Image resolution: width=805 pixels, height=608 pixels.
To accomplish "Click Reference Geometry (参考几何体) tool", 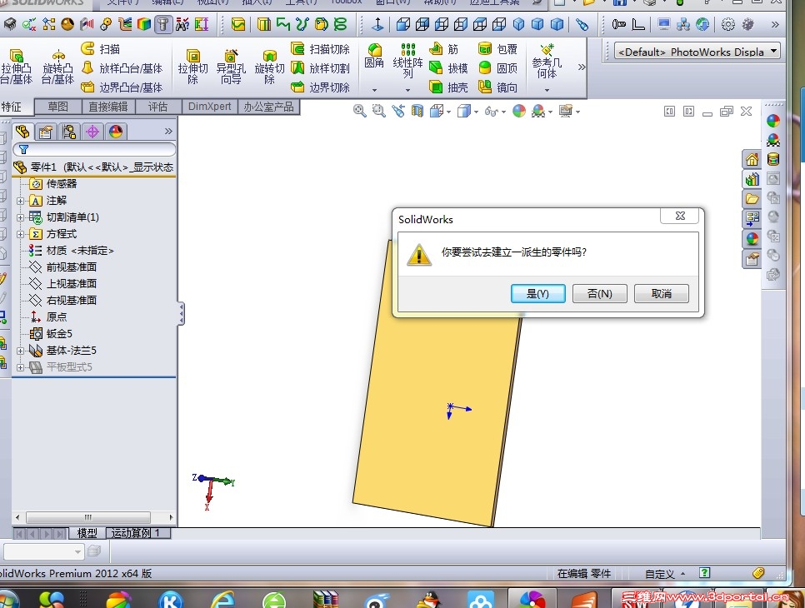I will (x=547, y=62).
